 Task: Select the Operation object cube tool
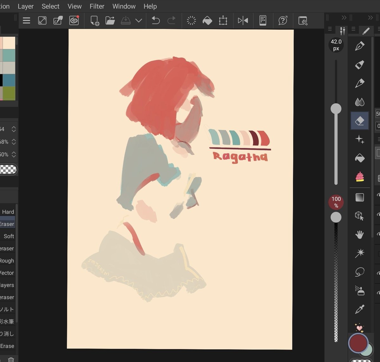(360, 216)
